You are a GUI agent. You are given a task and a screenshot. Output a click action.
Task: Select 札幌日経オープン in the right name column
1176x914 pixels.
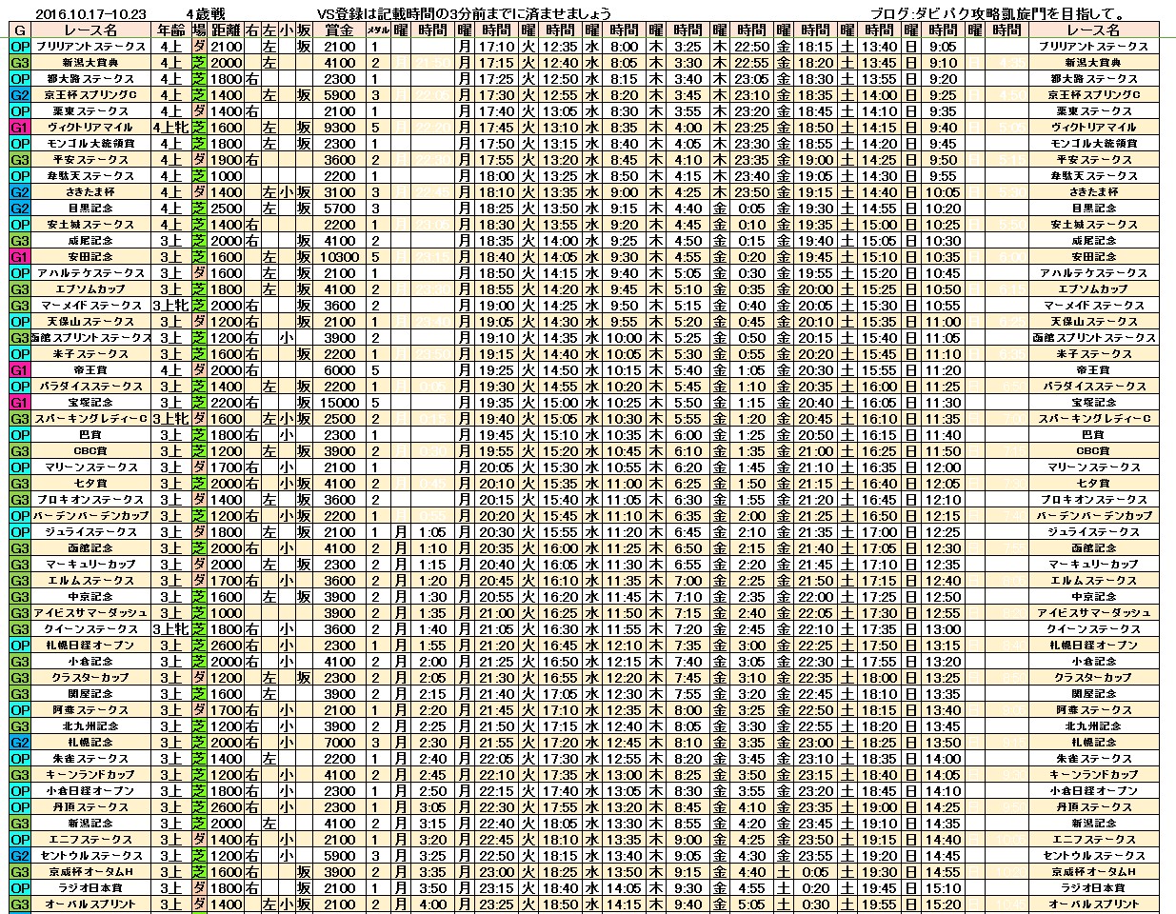click(x=1092, y=645)
